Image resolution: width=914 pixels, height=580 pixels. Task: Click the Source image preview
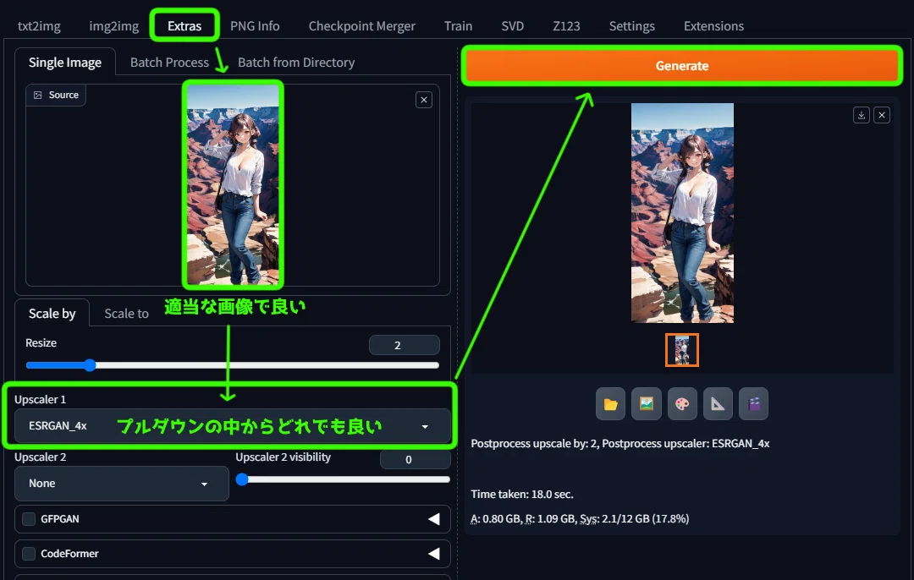point(233,184)
